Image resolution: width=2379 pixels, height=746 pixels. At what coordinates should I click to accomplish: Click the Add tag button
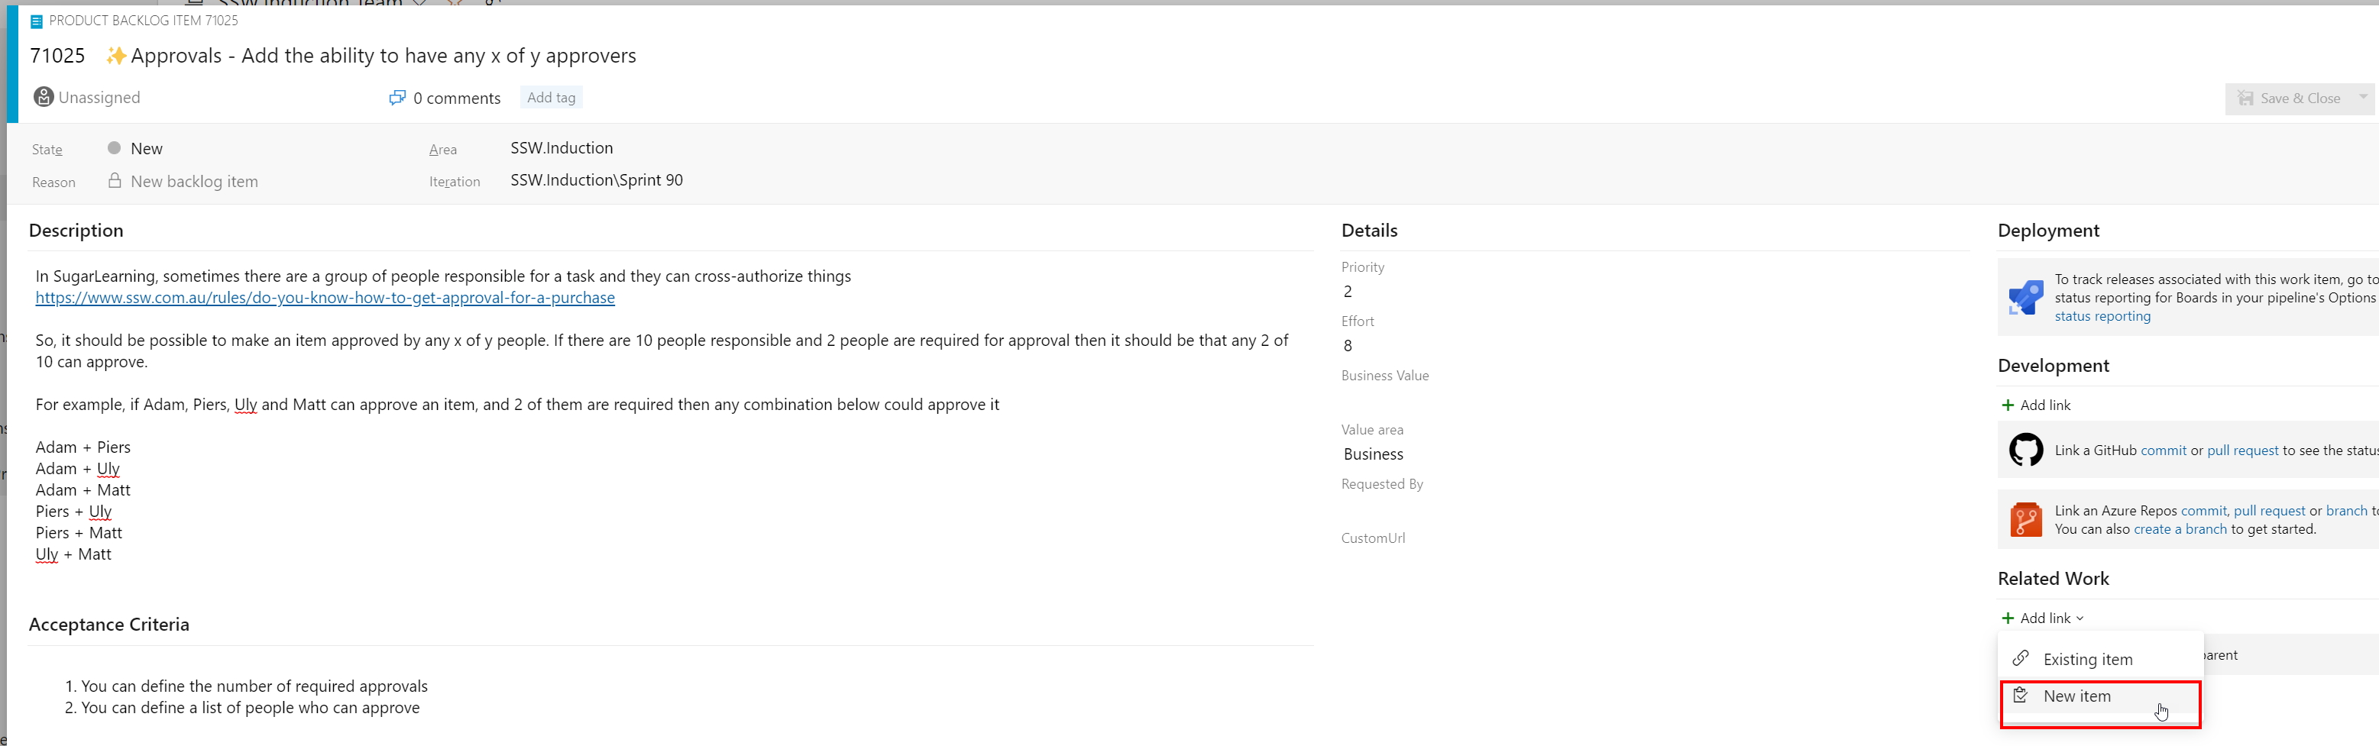click(x=552, y=98)
